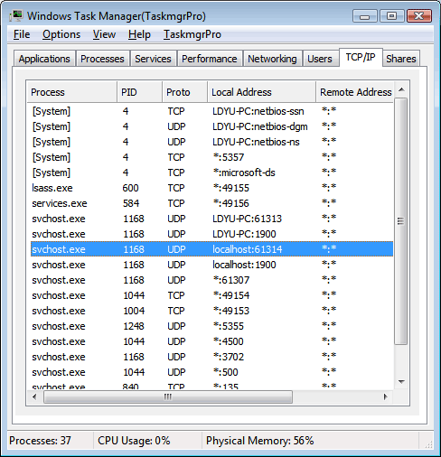The width and height of the screenshot is (441, 457).
Task: Maximize the Task Manager window
Action: coord(391,16)
